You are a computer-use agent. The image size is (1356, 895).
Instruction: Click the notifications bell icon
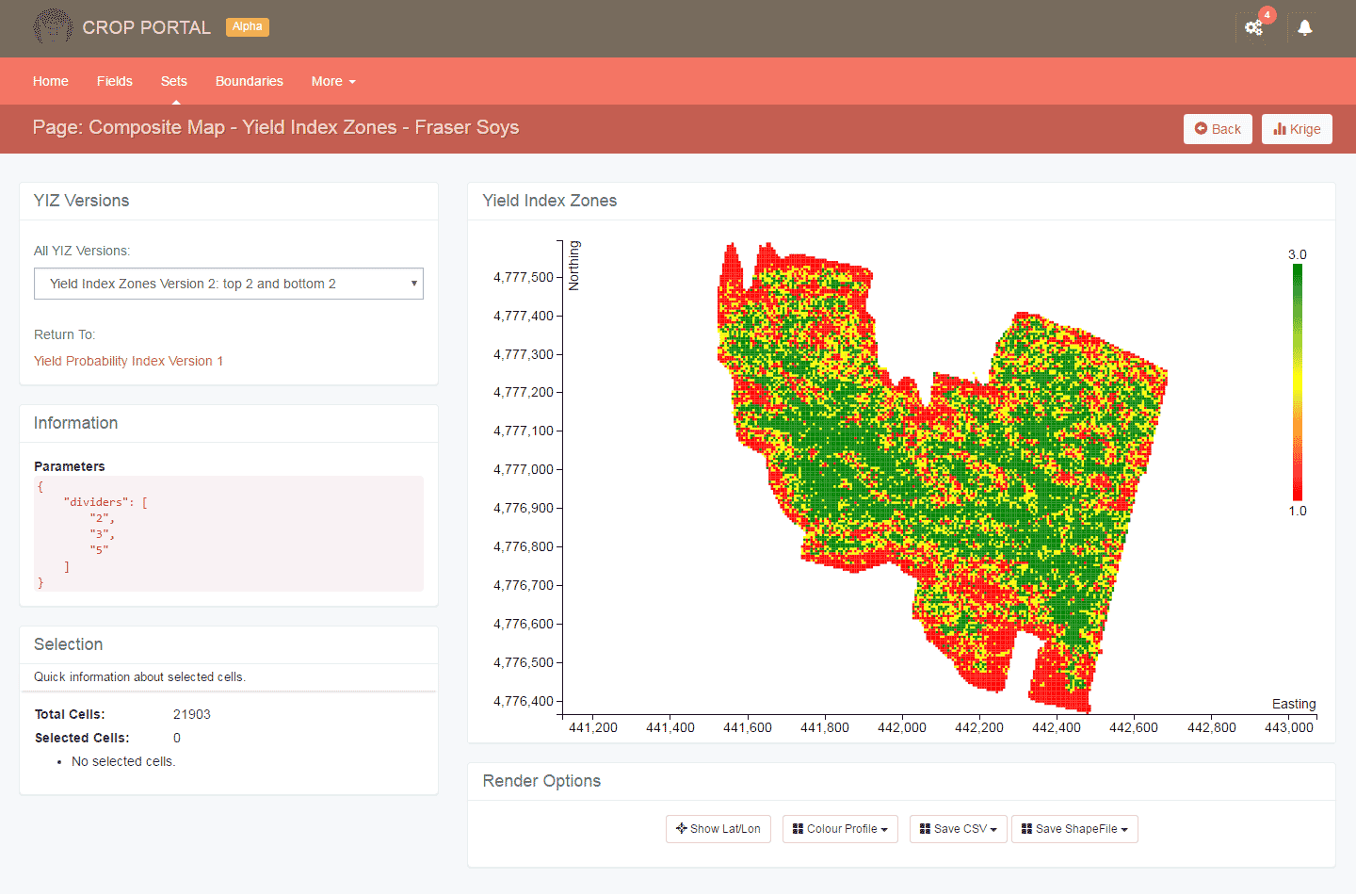tap(1304, 27)
